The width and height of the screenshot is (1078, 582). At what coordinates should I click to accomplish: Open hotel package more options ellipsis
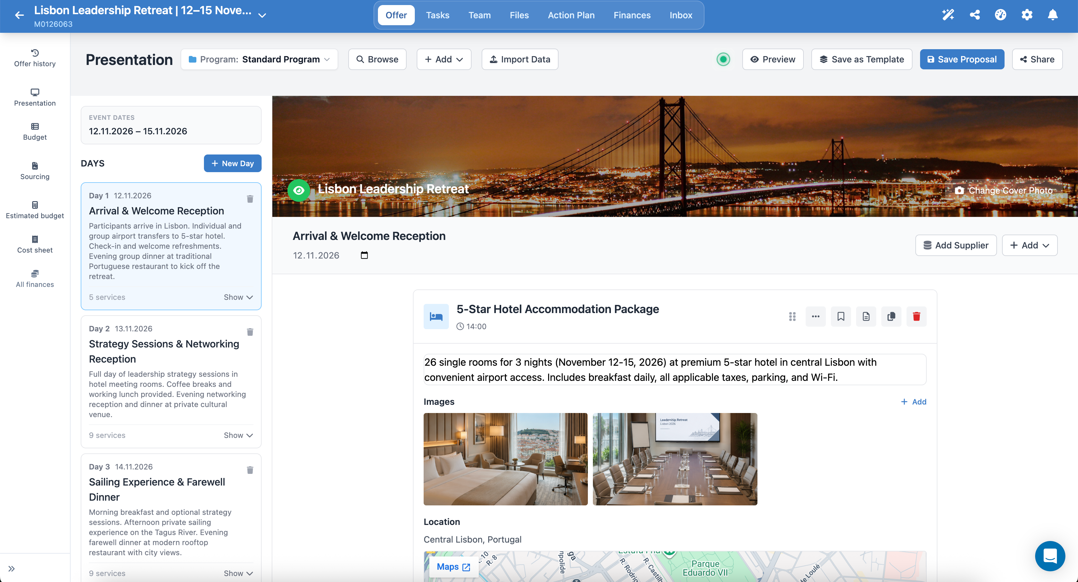pos(815,316)
